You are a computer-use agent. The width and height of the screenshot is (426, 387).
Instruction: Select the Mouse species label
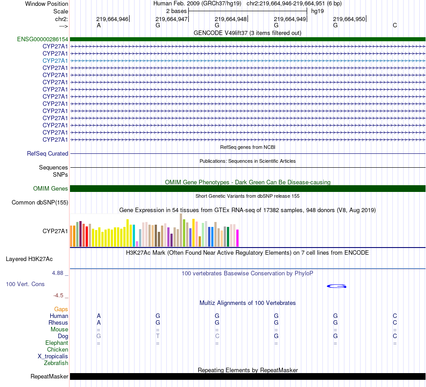pyautogui.click(x=59, y=330)
